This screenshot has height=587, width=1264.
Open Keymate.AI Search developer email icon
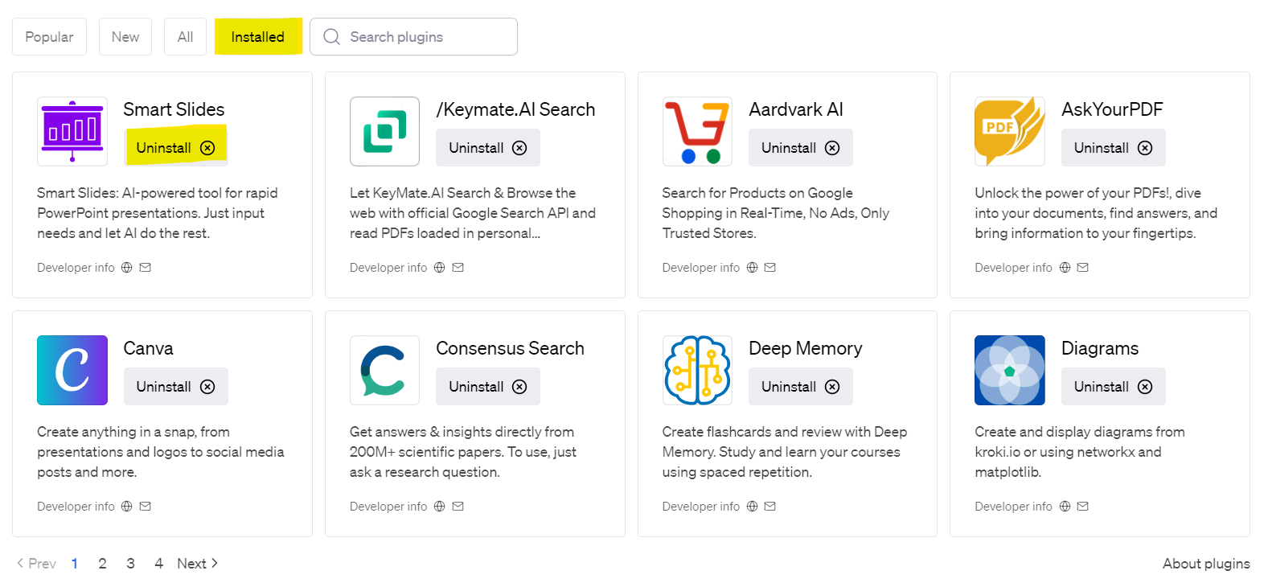coord(458,268)
